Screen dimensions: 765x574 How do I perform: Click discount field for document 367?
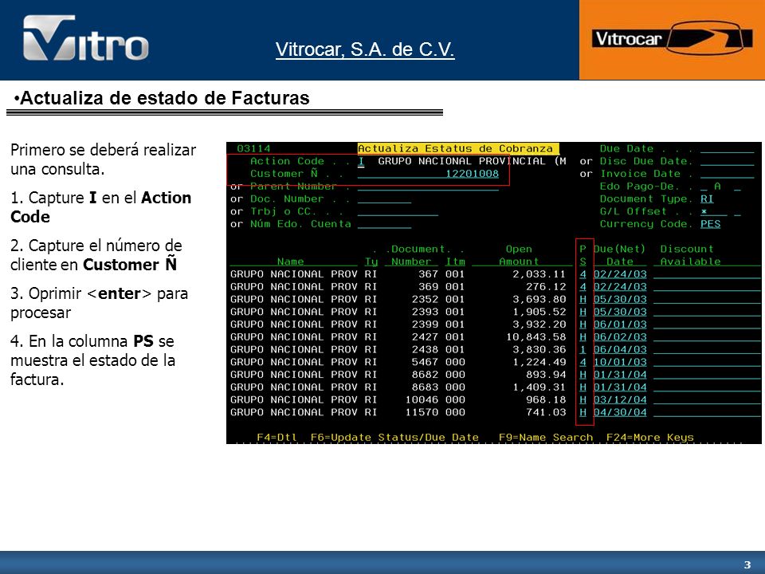tap(707, 274)
